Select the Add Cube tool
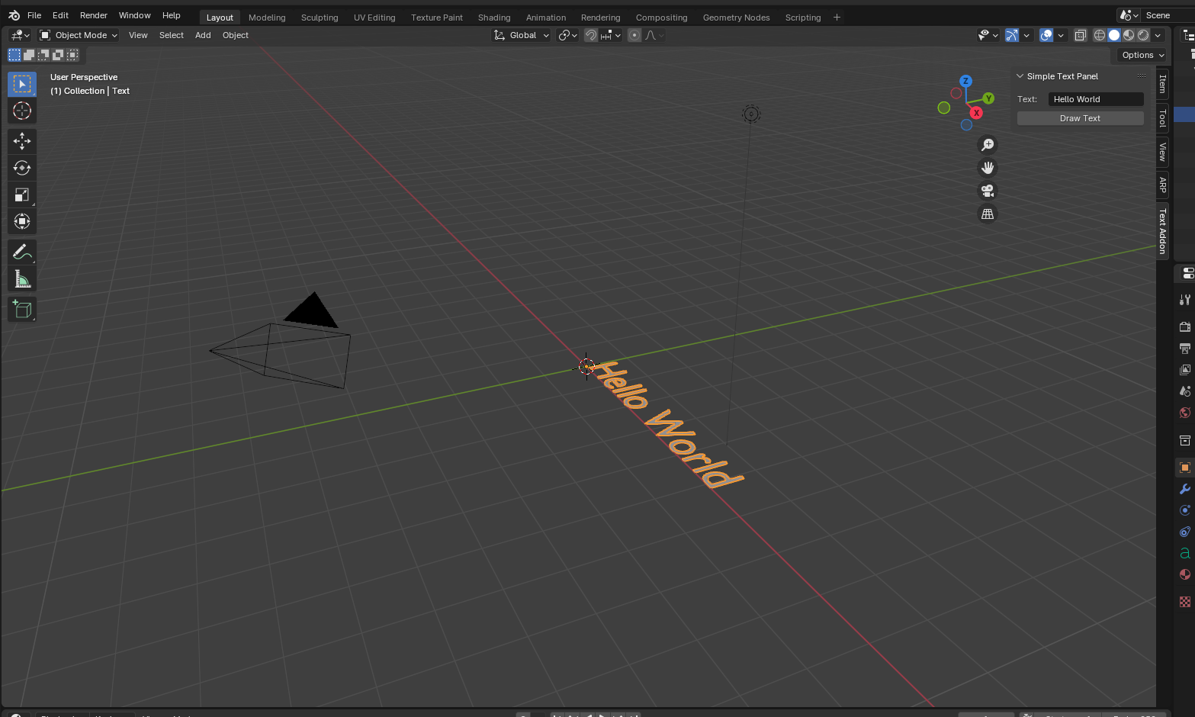Viewport: 1195px width, 717px height. click(x=21, y=308)
